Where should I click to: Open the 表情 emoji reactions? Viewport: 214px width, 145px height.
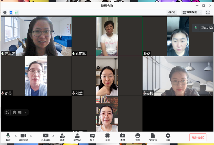point(138,137)
